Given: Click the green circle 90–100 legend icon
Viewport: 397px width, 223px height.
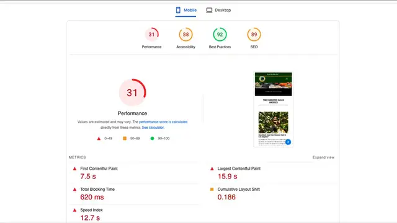Looking at the screenshot, I should click(152, 138).
